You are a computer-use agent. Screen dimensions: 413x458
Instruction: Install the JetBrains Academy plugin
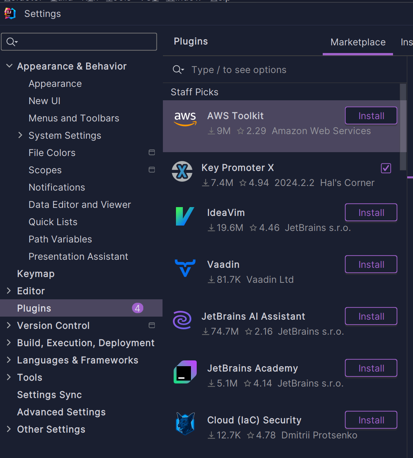(x=371, y=368)
